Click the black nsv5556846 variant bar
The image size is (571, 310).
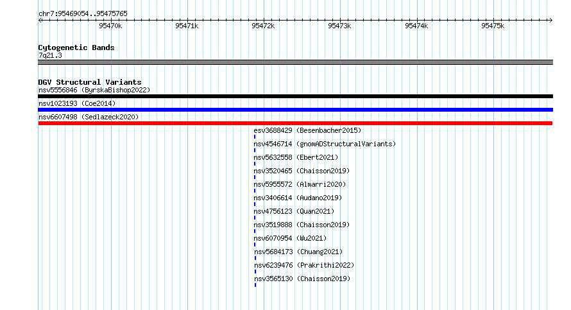(295, 96)
